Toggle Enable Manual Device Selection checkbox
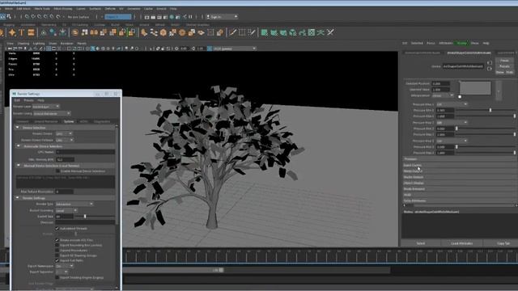 click(x=57, y=171)
